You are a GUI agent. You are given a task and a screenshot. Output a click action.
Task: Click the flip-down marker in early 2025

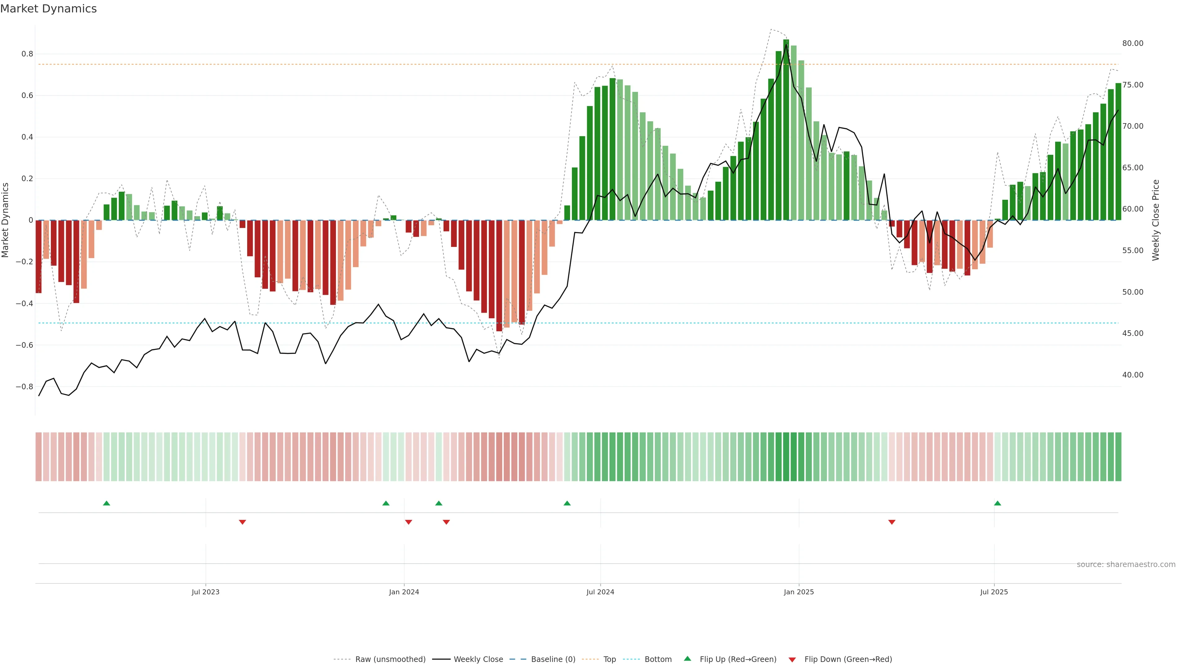892,522
